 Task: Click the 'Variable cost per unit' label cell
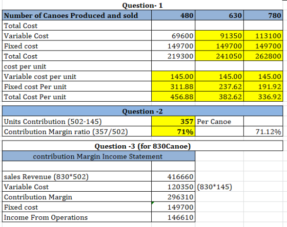(77, 76)
